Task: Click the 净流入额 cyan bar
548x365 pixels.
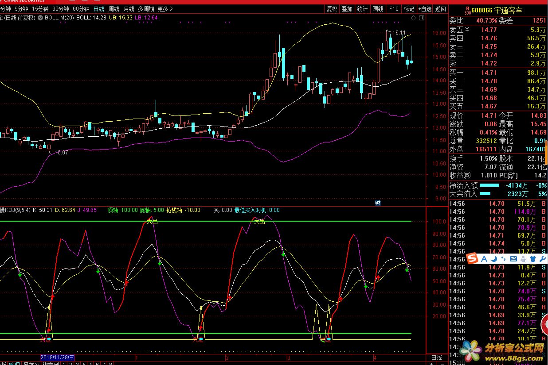Action: [489, 185]
